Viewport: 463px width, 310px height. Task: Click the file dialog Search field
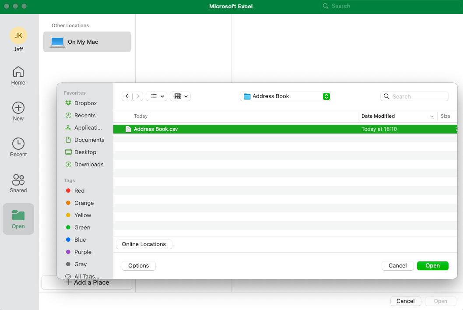[414, 96]
